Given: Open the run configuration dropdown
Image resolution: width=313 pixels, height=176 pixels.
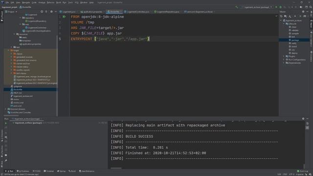Looking at the screenshot, I should tap(257, 7).
